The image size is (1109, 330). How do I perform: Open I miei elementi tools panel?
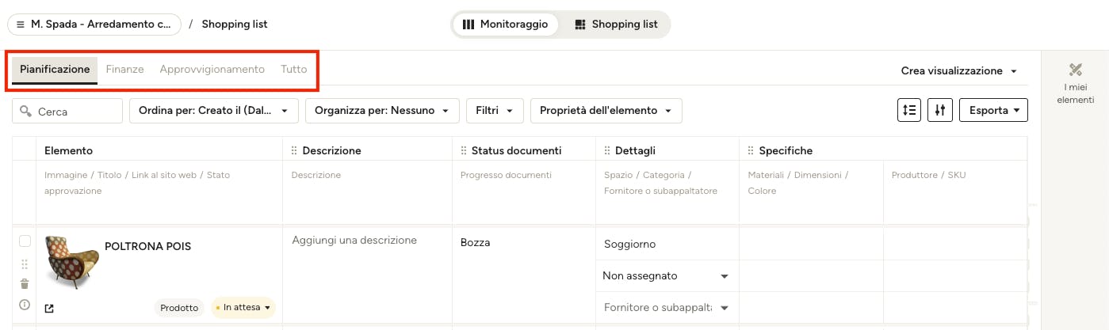point(1075,84)
